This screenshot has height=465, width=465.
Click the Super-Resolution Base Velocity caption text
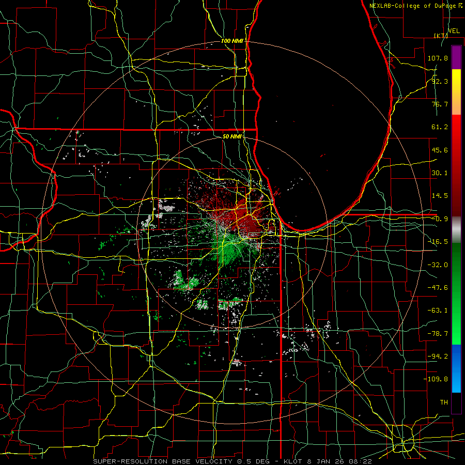tap(232, 461)
